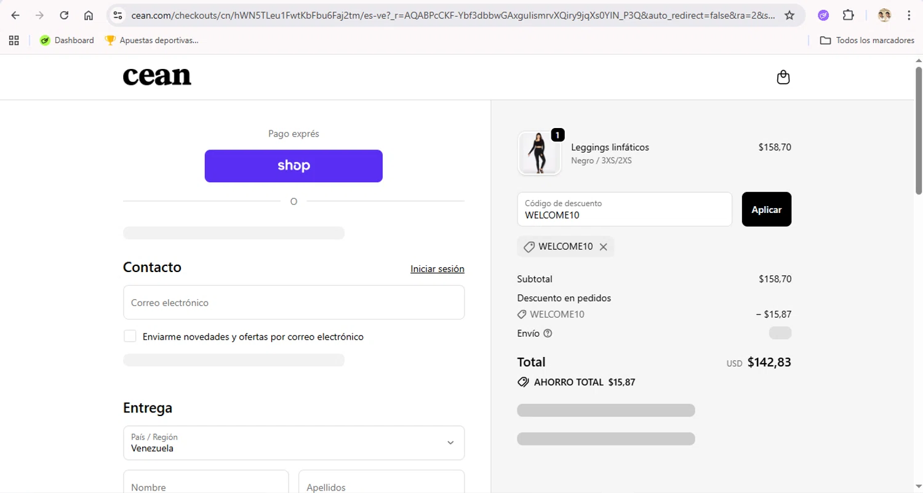Apply the discount with Aplicar button

pos(767,209)
